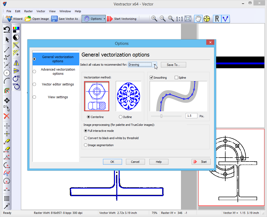
Task: Toggle the vector view V icon
Action: tap(225, 19)
